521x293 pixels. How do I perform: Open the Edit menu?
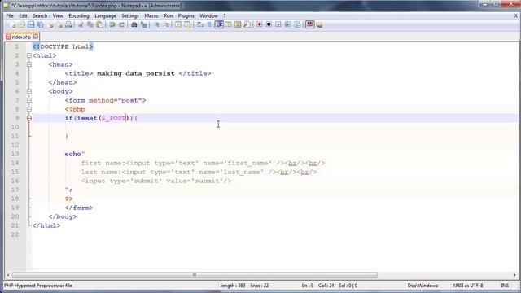(x=23, y=16)
